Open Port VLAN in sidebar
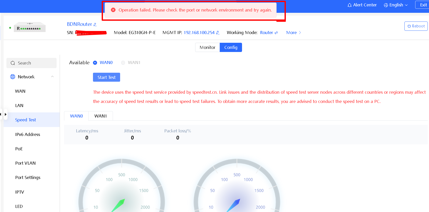Image resolution: width=429 pixels, height=212 pixels. pyautogui.click(x=25, y=163)
